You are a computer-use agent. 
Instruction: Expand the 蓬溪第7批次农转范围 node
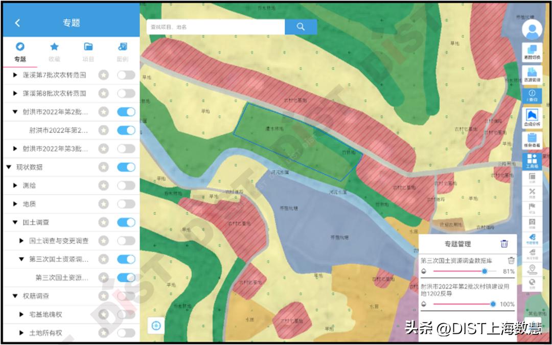click(x=15, y=75)
